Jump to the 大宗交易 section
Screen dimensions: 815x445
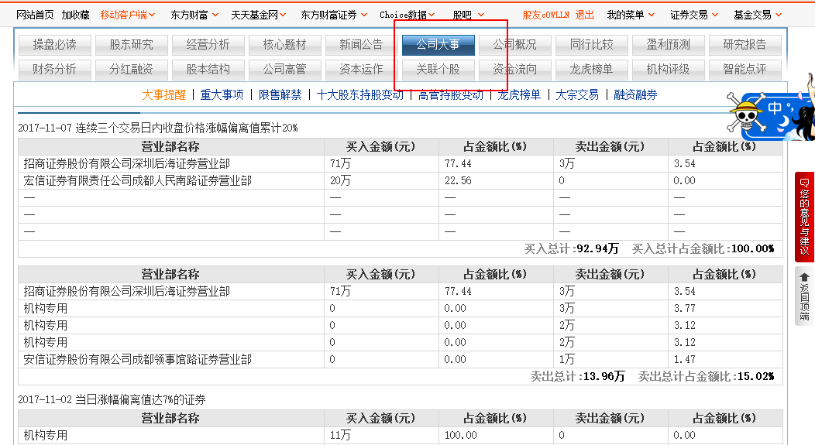pos(577,95)
